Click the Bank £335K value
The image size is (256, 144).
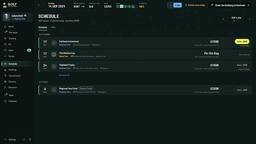pyautogui.click(x=108, y=7)
